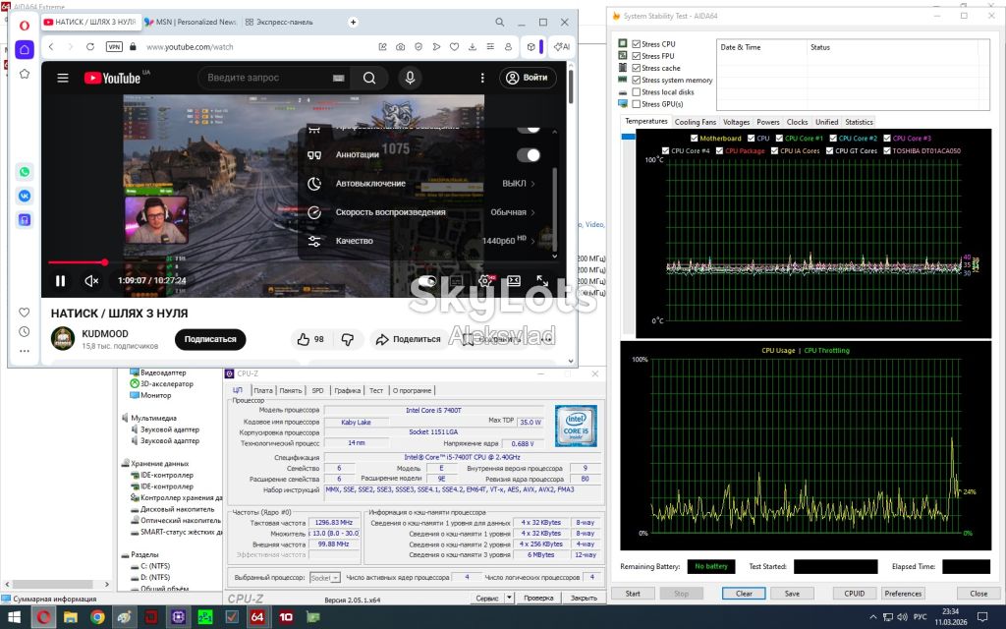
Task: Toggle the Аннотации switch off
Action: (528, 154)
